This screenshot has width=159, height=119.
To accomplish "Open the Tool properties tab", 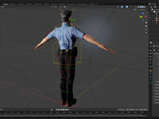I will (x=150, y=47).
